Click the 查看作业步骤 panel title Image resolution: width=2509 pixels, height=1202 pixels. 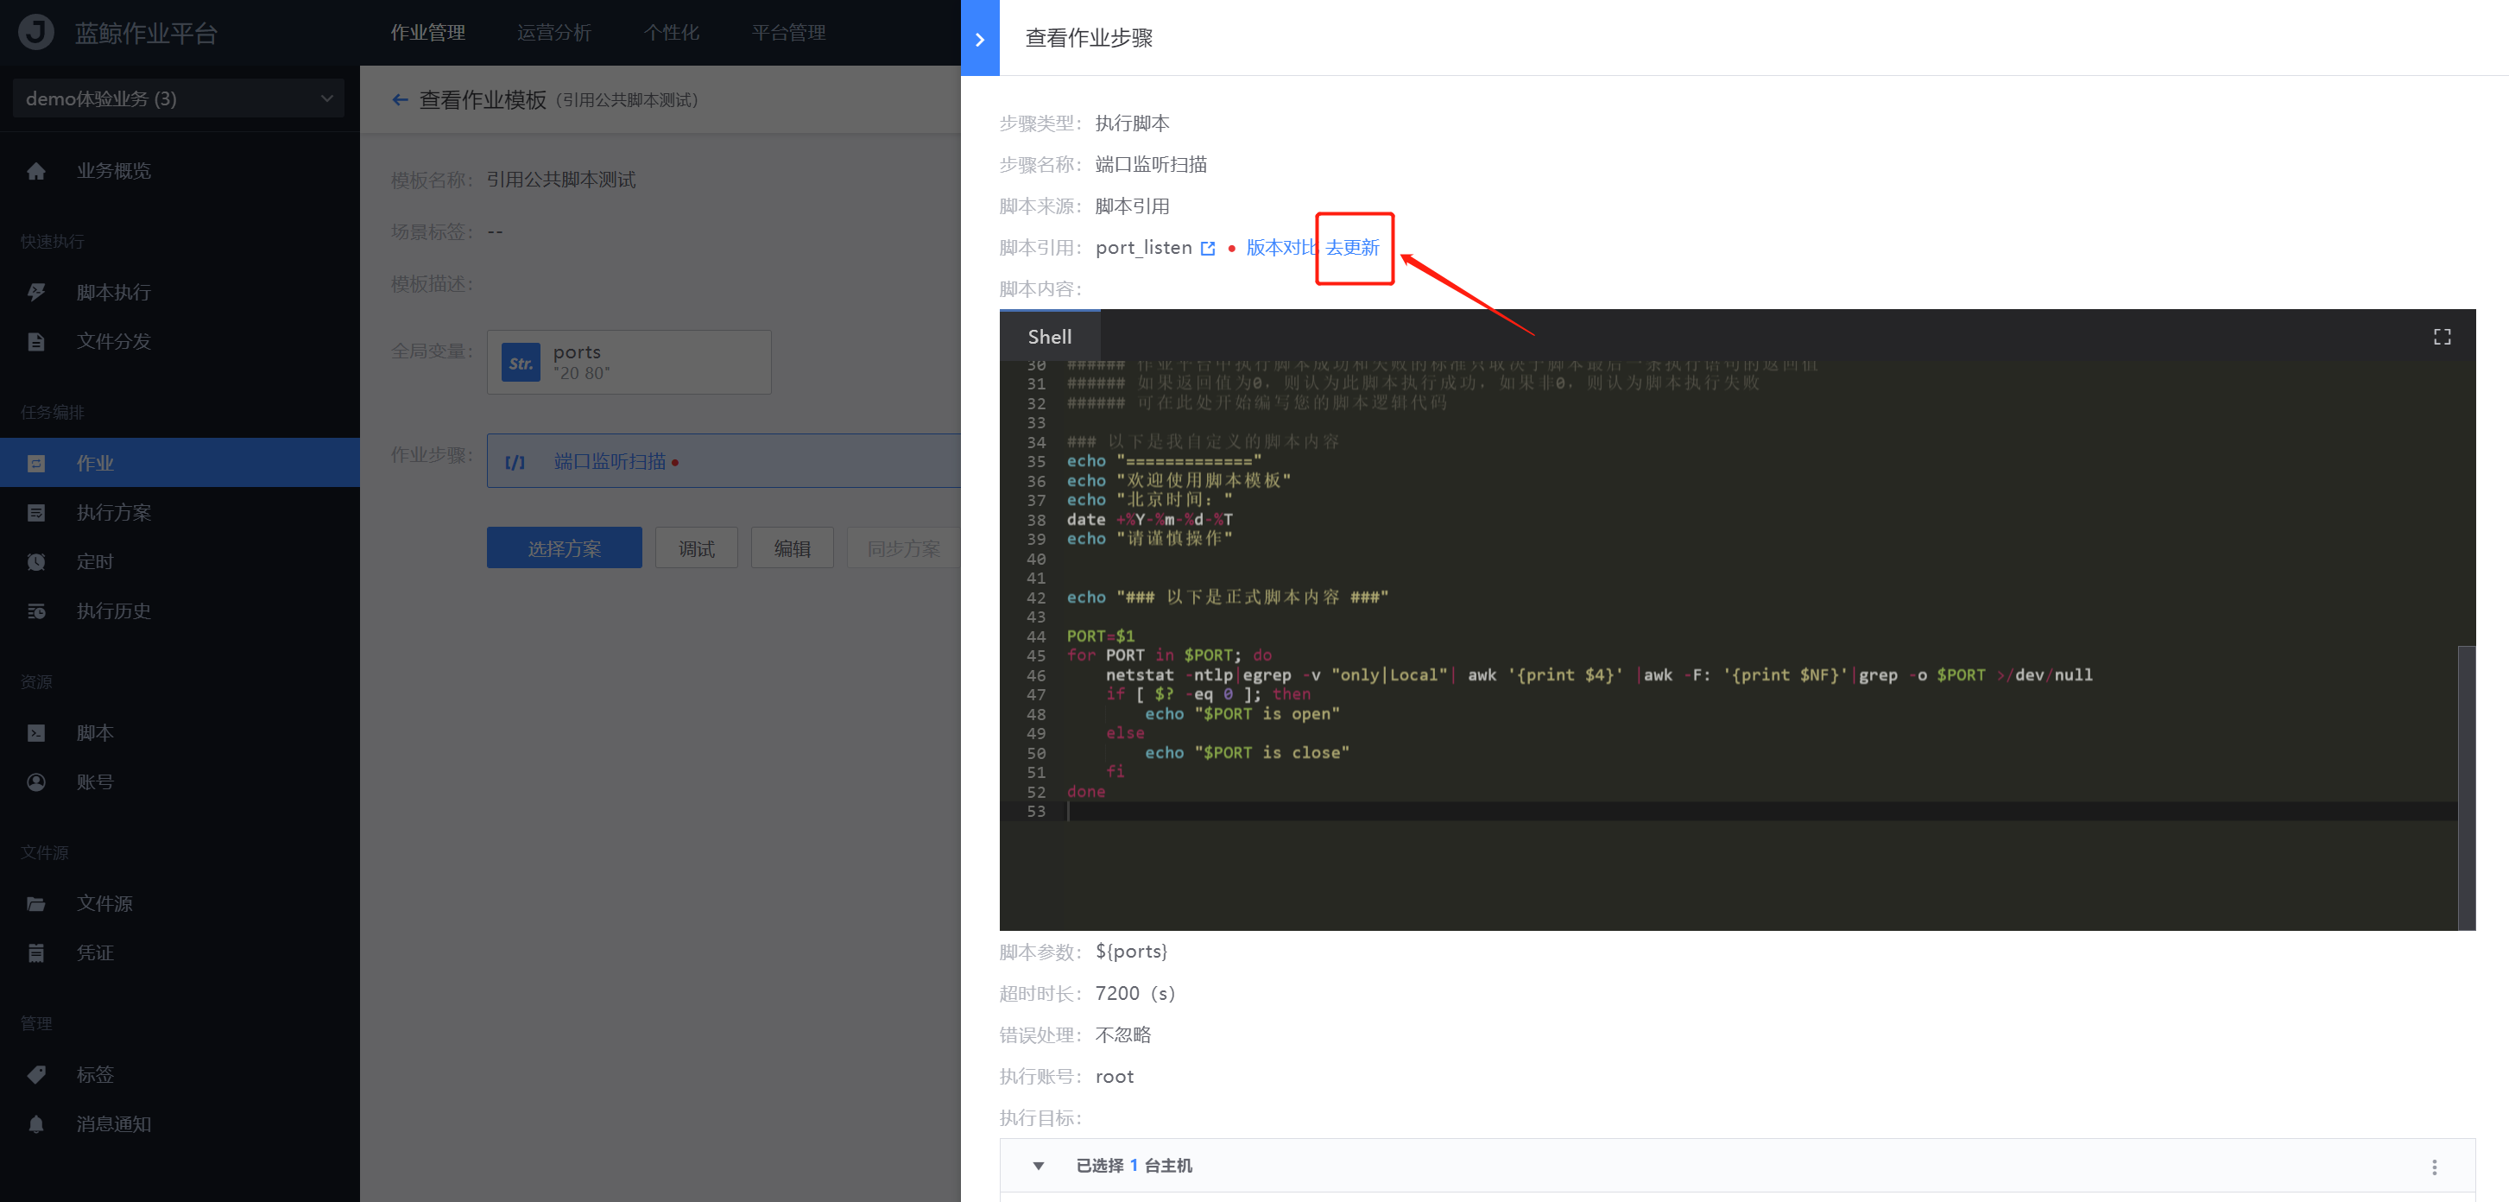pyautogui.click(x=1089, y=38)
